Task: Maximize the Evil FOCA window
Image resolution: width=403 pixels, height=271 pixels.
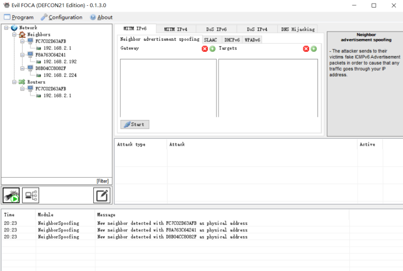Action: pos(374,5)
